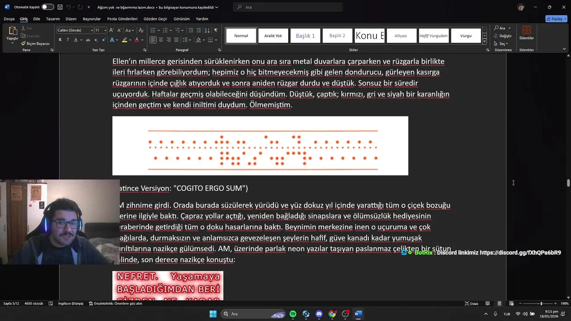The image size is (571, 321).
Task: Toggle the Otomatik Kaydet autosave switch
Action: click(x=48, y=7)
